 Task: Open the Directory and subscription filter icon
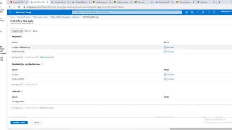(192, 12)
